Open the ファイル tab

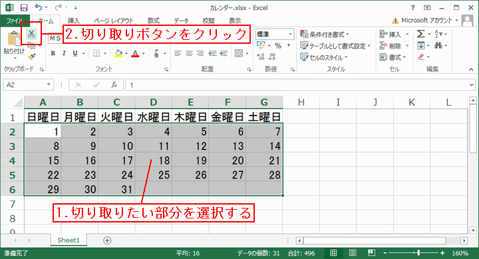pyautogui.click(x=15, y=21)
